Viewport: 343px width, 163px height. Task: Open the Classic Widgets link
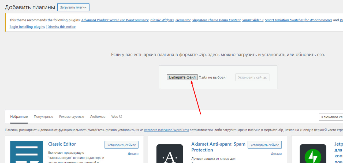(x=162, y=20)
